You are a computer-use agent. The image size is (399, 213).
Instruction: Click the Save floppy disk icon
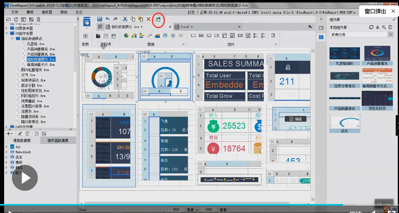99,19
